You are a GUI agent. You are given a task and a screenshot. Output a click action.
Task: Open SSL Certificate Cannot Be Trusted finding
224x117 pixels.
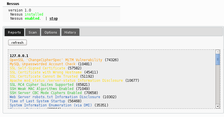(x=44, y=76)
